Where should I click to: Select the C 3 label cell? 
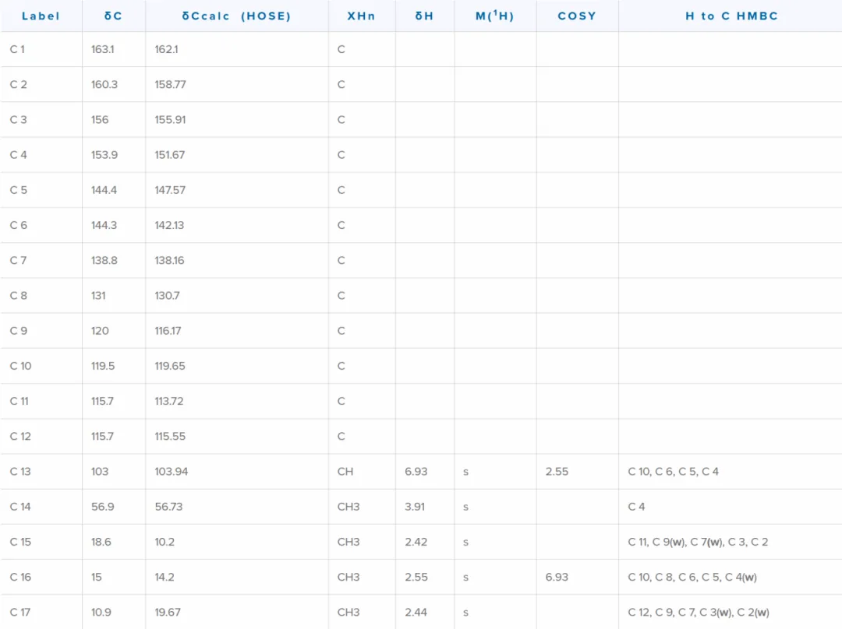click(18, 120)
